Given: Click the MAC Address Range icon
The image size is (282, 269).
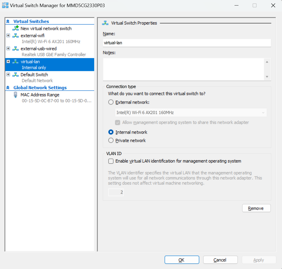Looking at the screenshot, I should click(x=15, y=95).
